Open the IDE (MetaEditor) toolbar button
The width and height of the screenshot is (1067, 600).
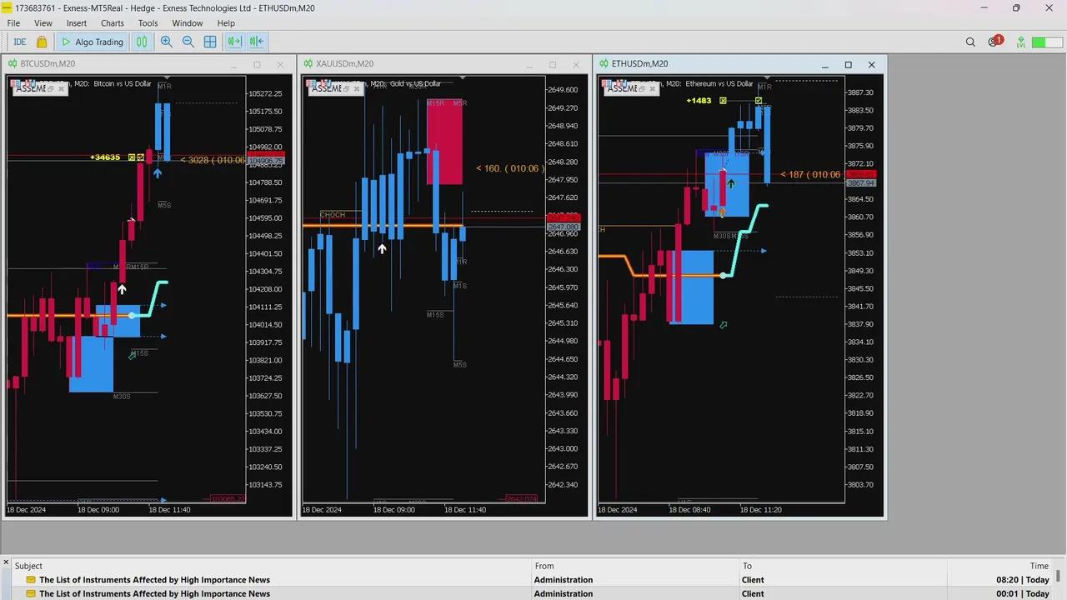click(x=19, y=42)
